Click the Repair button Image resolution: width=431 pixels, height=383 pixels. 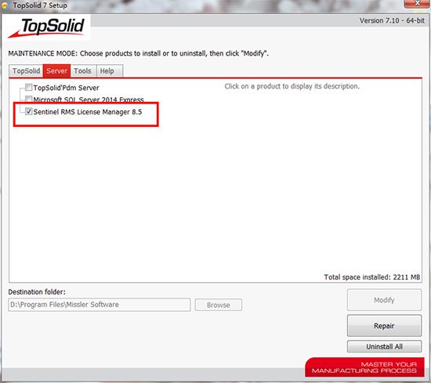pos(384,326)
